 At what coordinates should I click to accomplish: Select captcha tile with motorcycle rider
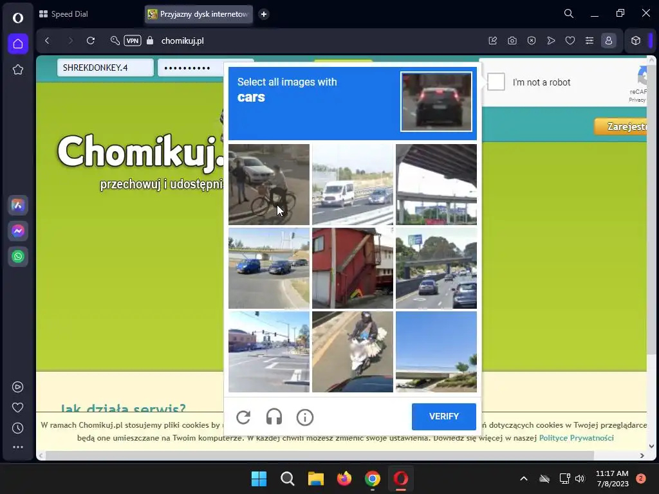coord(353,352)
